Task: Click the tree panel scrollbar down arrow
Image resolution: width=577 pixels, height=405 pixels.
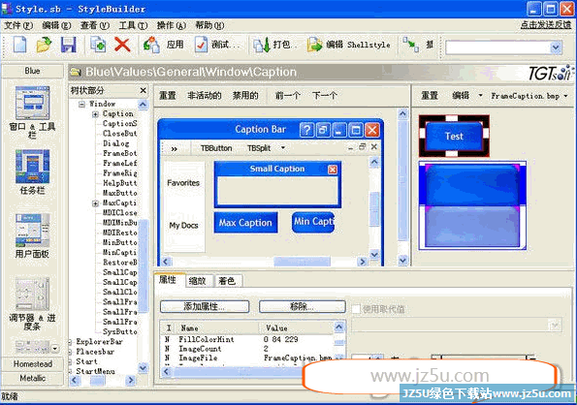Action: point(143,368)
